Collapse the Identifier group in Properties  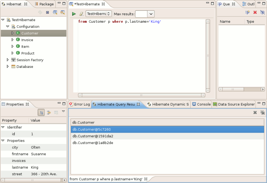[x=3, y=127]
